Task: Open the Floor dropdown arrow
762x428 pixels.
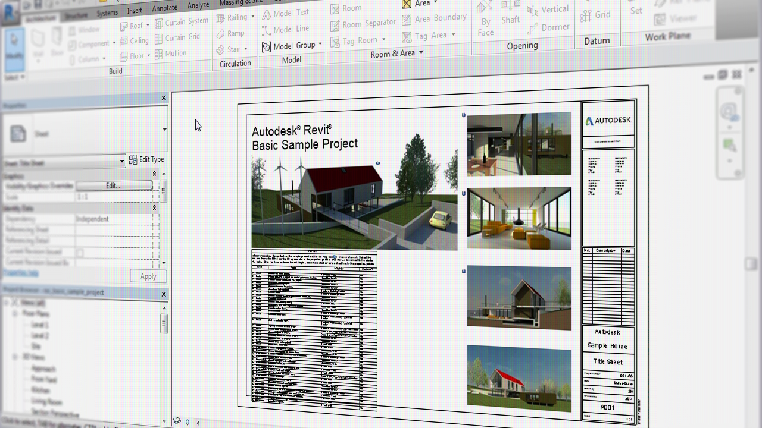Action: [148, 56]
